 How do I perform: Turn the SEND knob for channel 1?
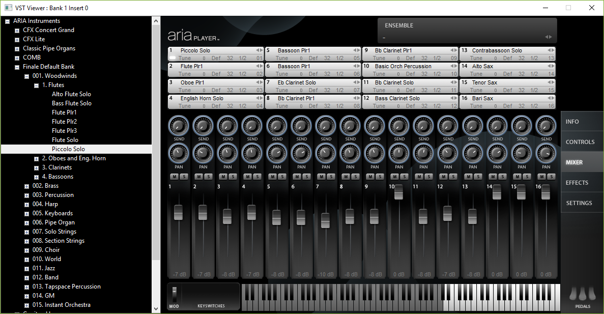tap(179, 126)
